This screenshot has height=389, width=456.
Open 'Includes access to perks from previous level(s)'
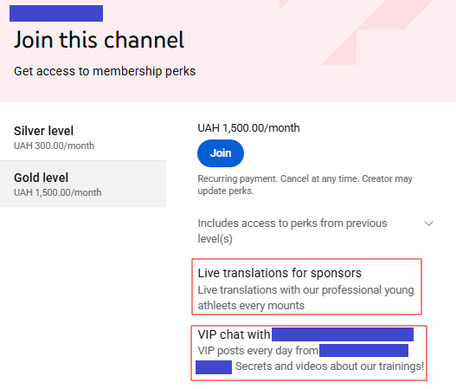tap(292, 231)
